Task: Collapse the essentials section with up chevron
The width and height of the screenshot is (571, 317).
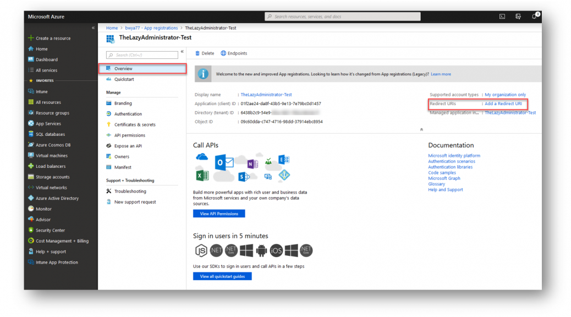Action: 421,129
